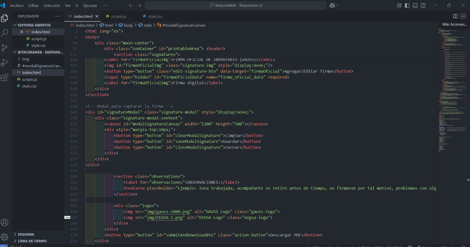Image resolution: width=470 pixels, height=247 pixels.
Task: Open the Explorer panel ellipsis menu
Action: (57, 16)
